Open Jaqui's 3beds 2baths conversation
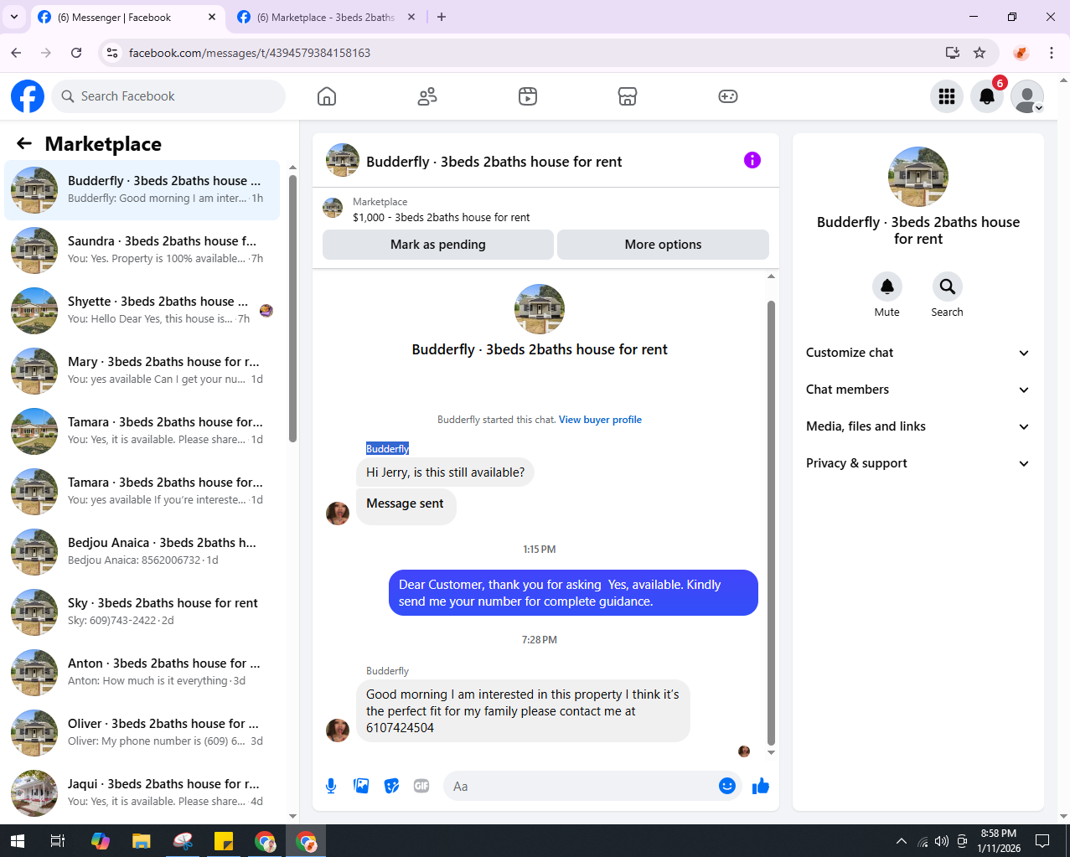This screenshot has height=857, width=1070. pyautogui.click(x=142, y=793)
